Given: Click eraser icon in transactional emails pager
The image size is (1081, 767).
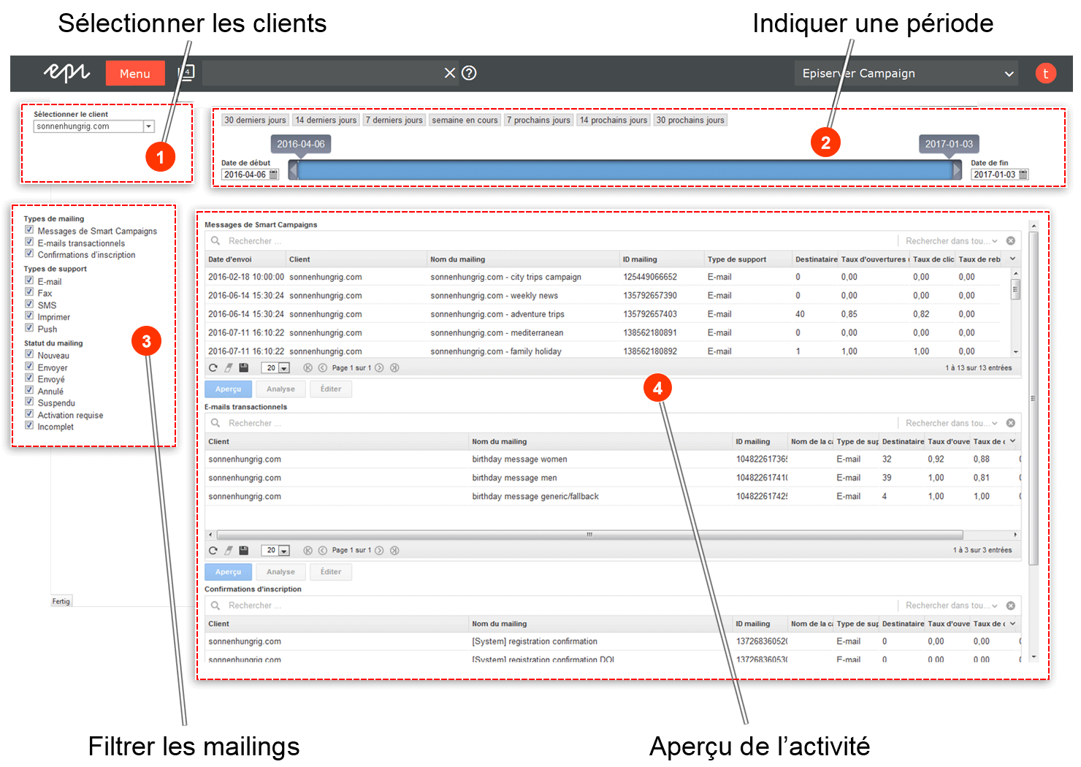Looking at the screenshot, I should pyautogui.click(x=229, y=551).
